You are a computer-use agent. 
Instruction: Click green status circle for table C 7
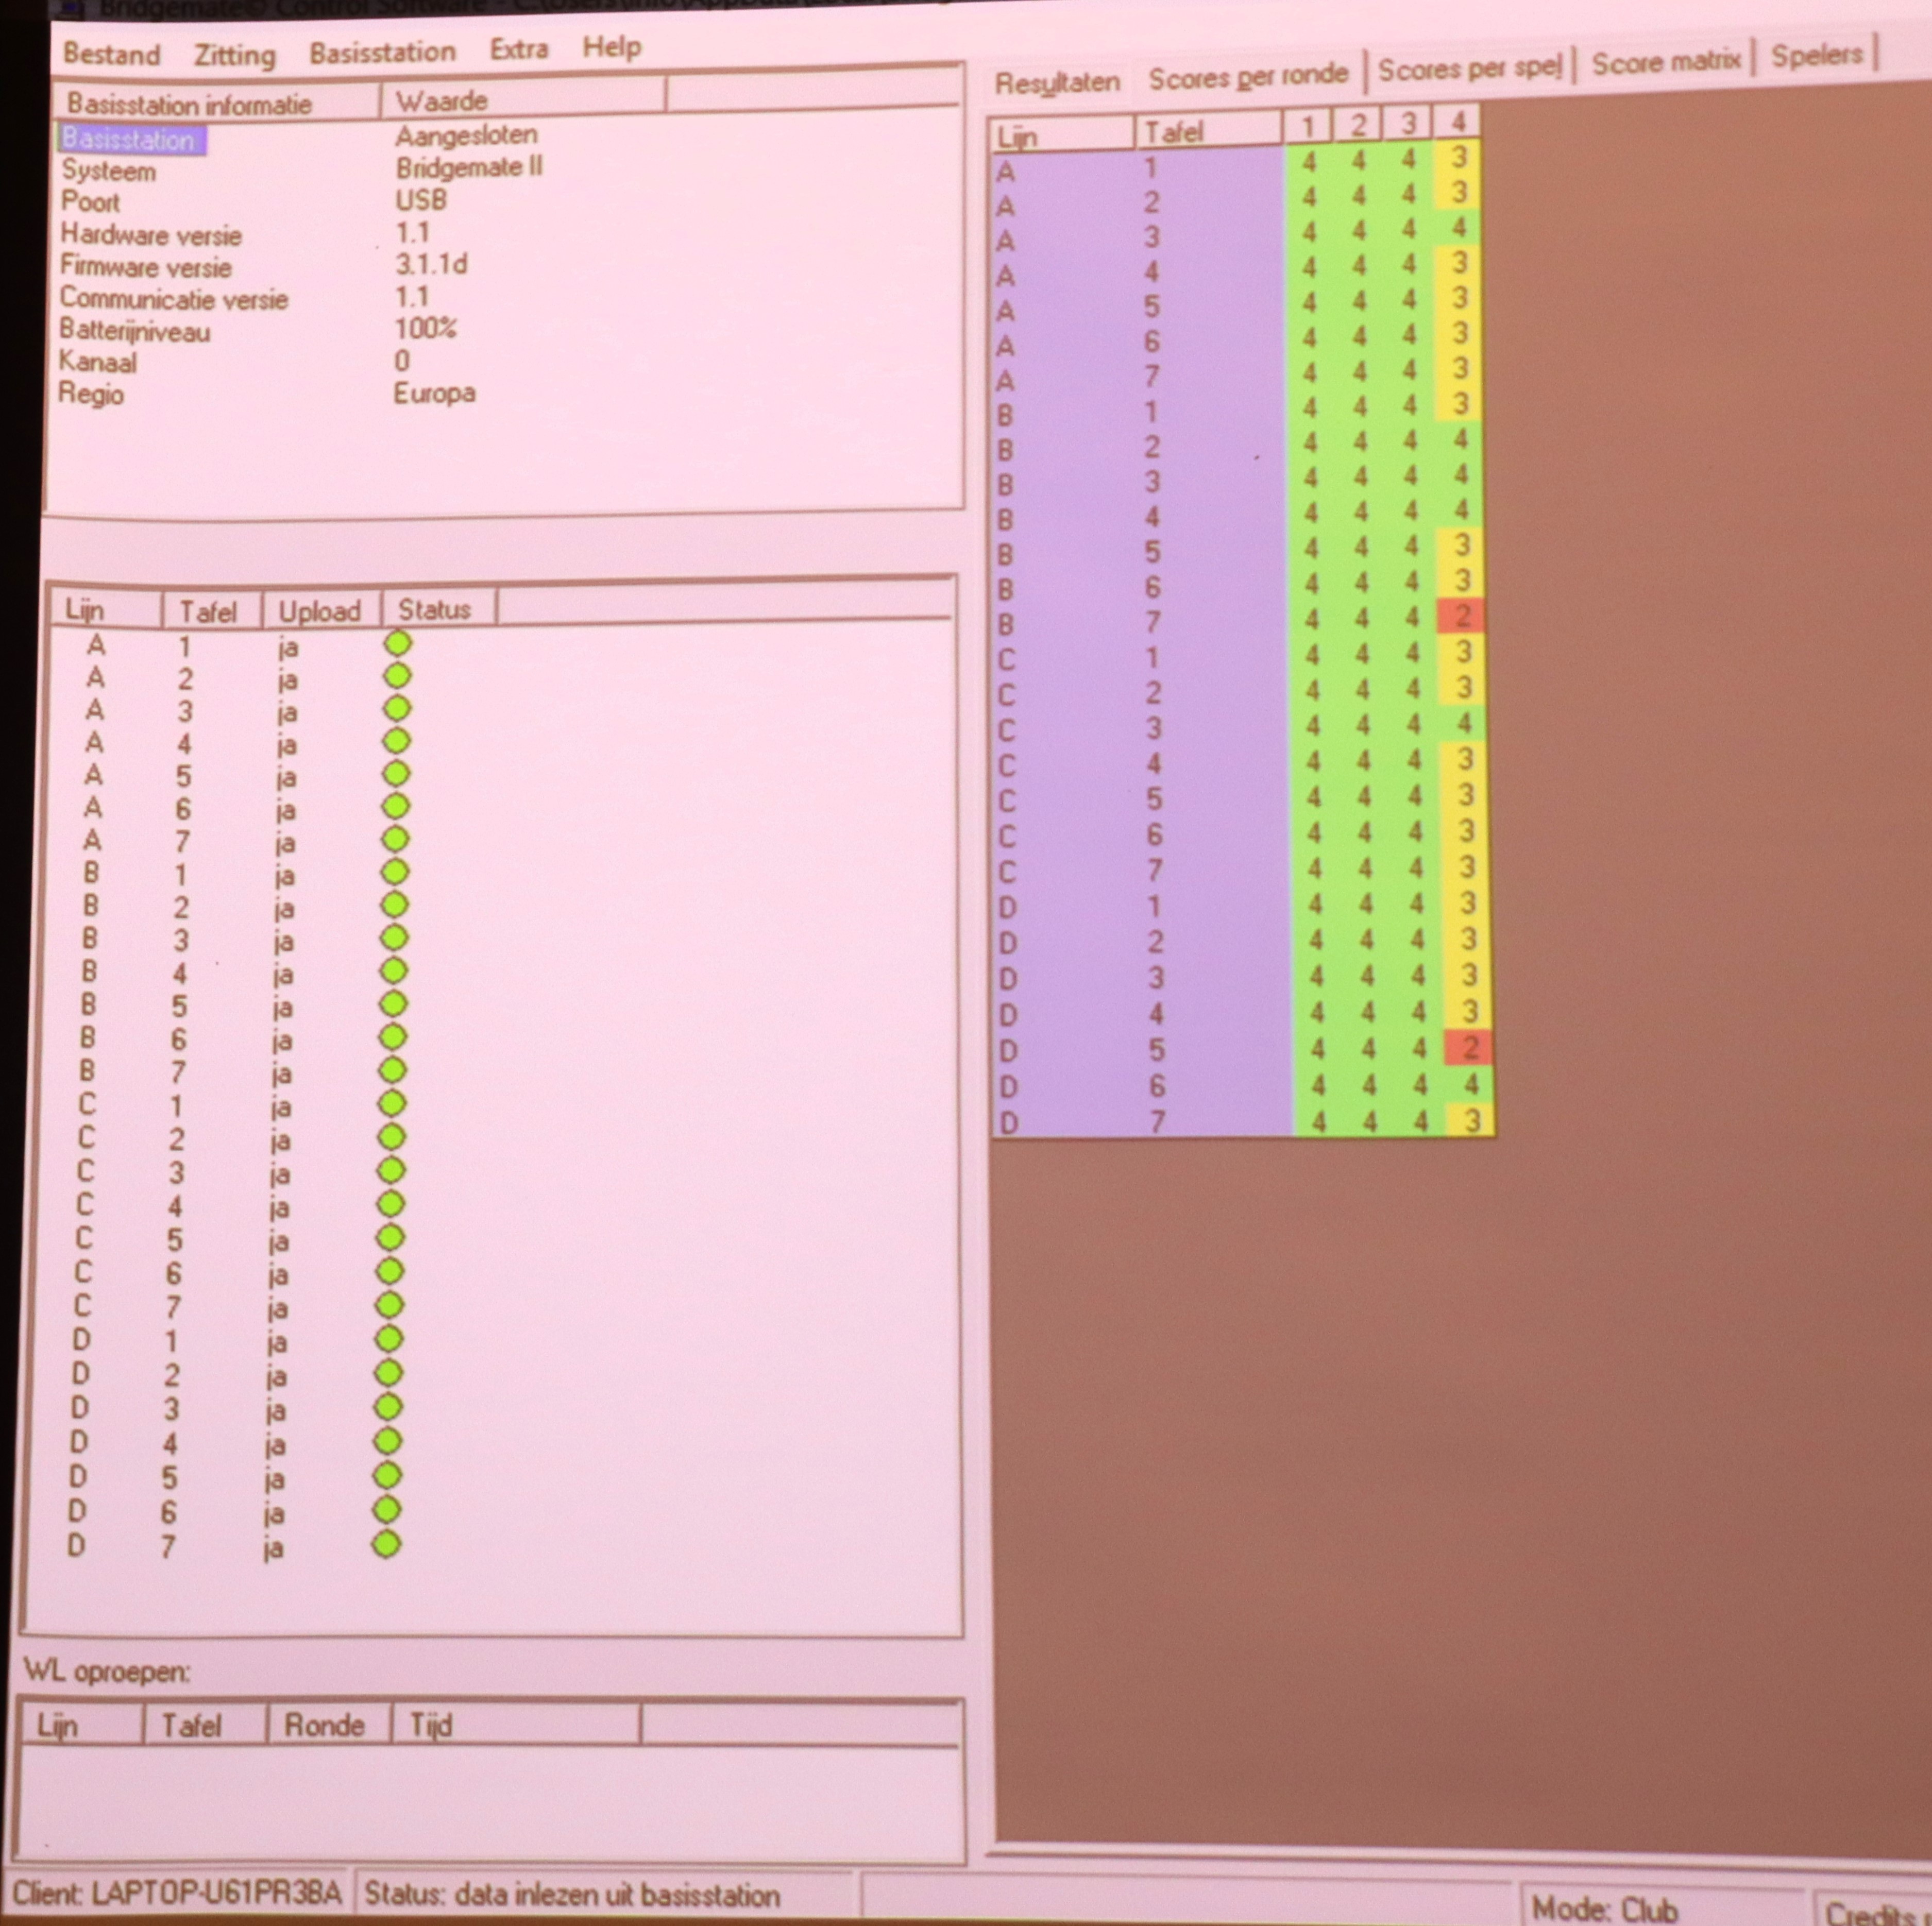(390, 1304)
